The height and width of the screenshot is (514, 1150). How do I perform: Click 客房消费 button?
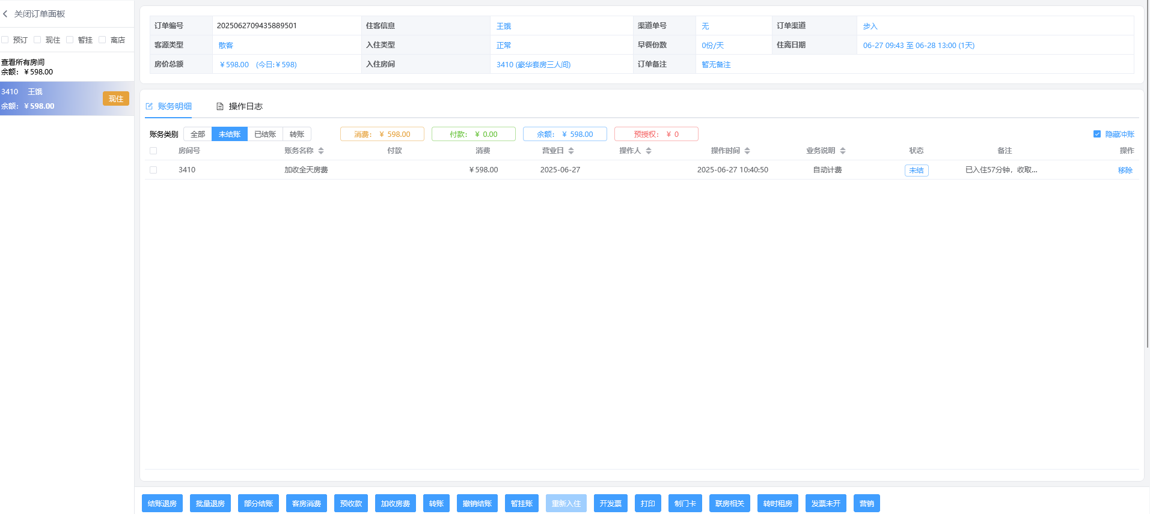(307, 503)
